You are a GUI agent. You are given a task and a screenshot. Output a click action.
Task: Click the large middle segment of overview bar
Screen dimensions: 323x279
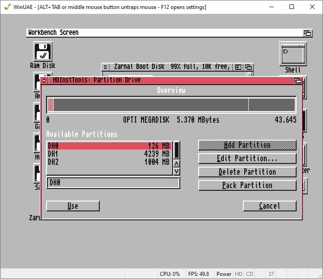[x=151, y=105]
